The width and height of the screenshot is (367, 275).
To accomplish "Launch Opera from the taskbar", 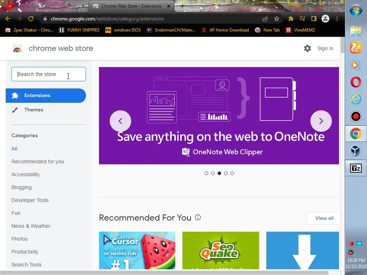I will point(356,82).
